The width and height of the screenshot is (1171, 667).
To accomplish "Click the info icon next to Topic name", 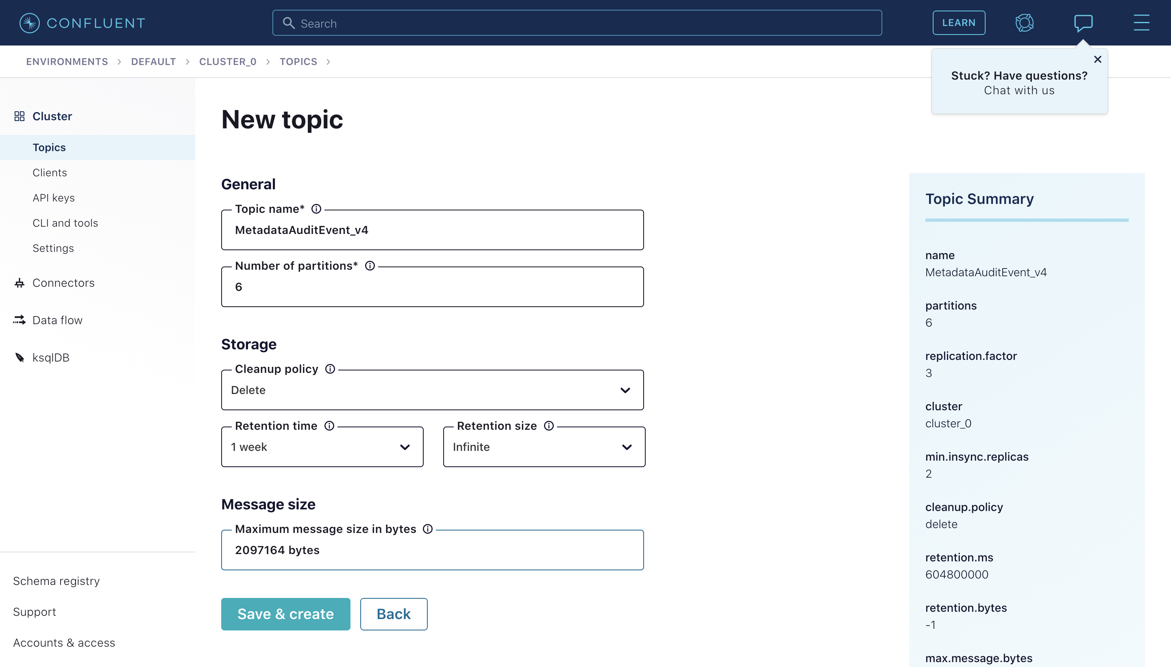I will (316, 209).
